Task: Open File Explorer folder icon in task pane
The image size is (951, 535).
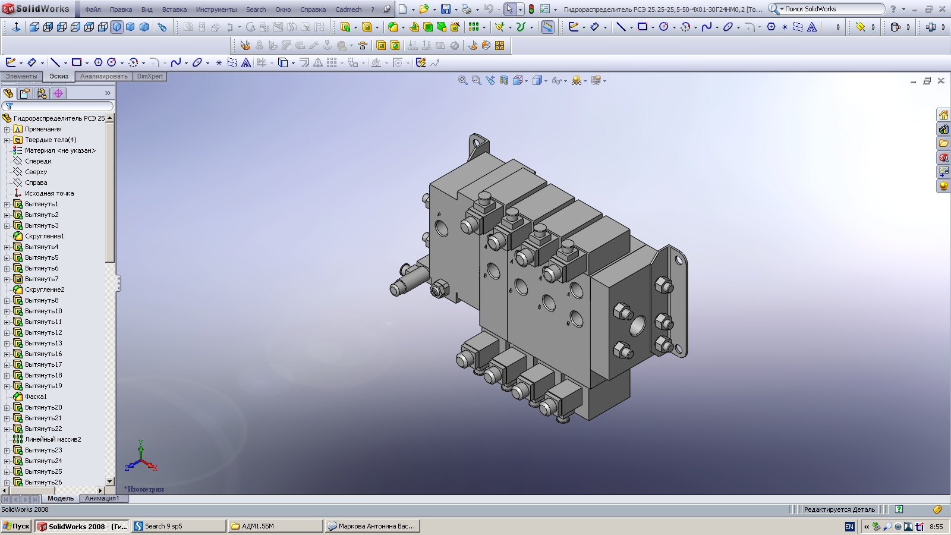Action: pos(943,143)
